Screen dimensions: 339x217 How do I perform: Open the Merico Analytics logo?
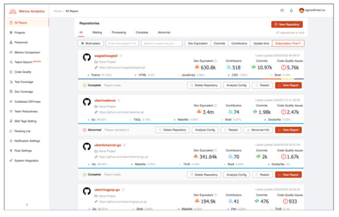(27, 11)
